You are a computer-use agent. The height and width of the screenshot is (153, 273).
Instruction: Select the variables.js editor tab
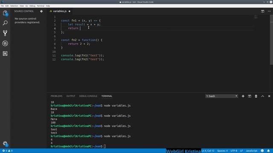(60, 11)
